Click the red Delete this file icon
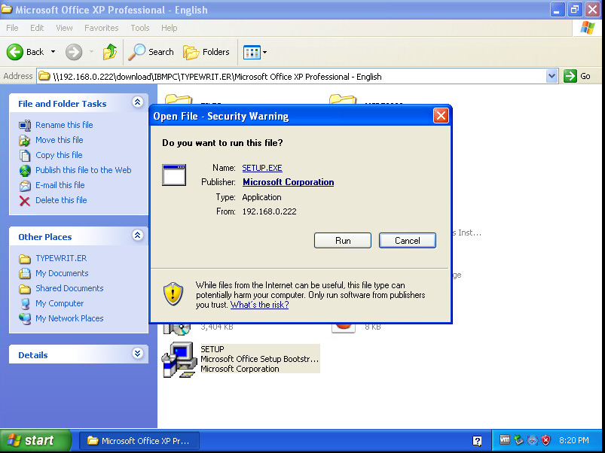The width and height of the screenshot is (605, 453). point(25,200)
